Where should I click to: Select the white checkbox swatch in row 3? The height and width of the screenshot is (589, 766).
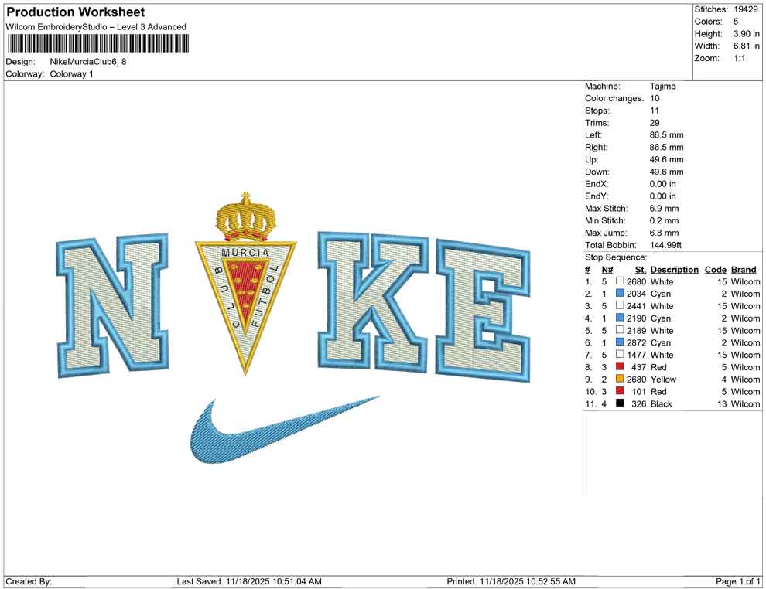tap(618, 306)
